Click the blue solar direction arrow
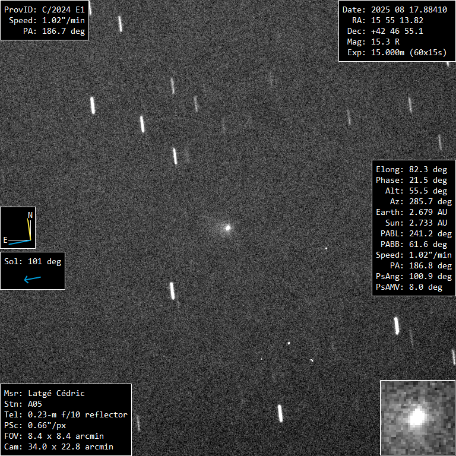The image size is (456, 456). pos(32,279)
